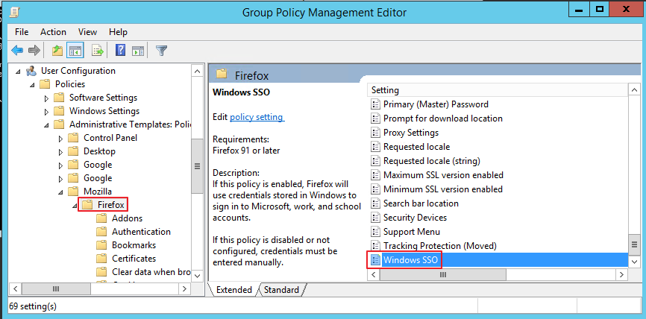This screenshot has width=646, height=319.
Task: Select Maximum SSL version enabled setting
Action: point(443,175)
